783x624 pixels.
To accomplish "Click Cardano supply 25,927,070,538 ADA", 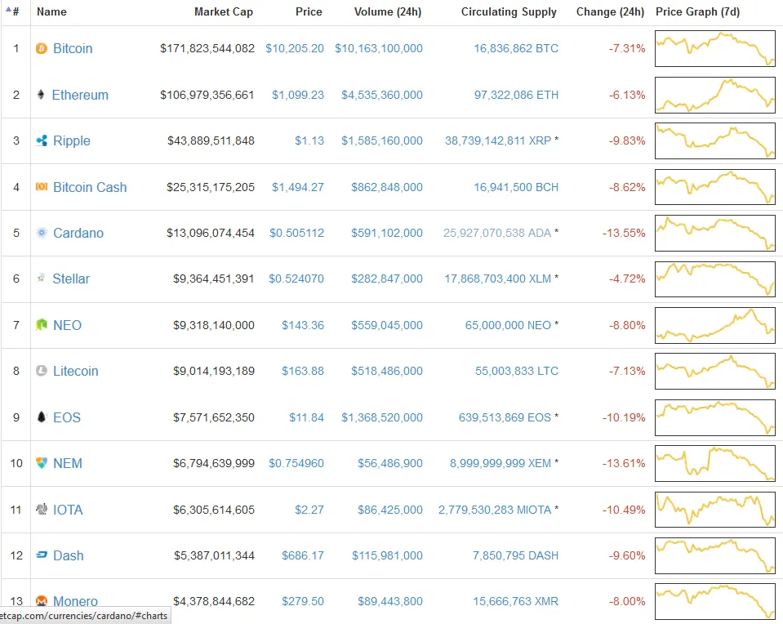I will click(x=497, y=234).
